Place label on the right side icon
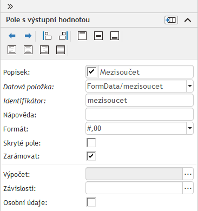Viewport: 198px width, 211px height. (x=63, y=36)
